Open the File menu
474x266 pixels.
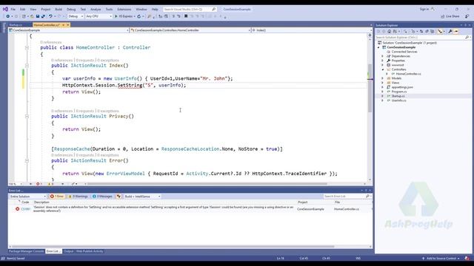(x=13, y=9)
